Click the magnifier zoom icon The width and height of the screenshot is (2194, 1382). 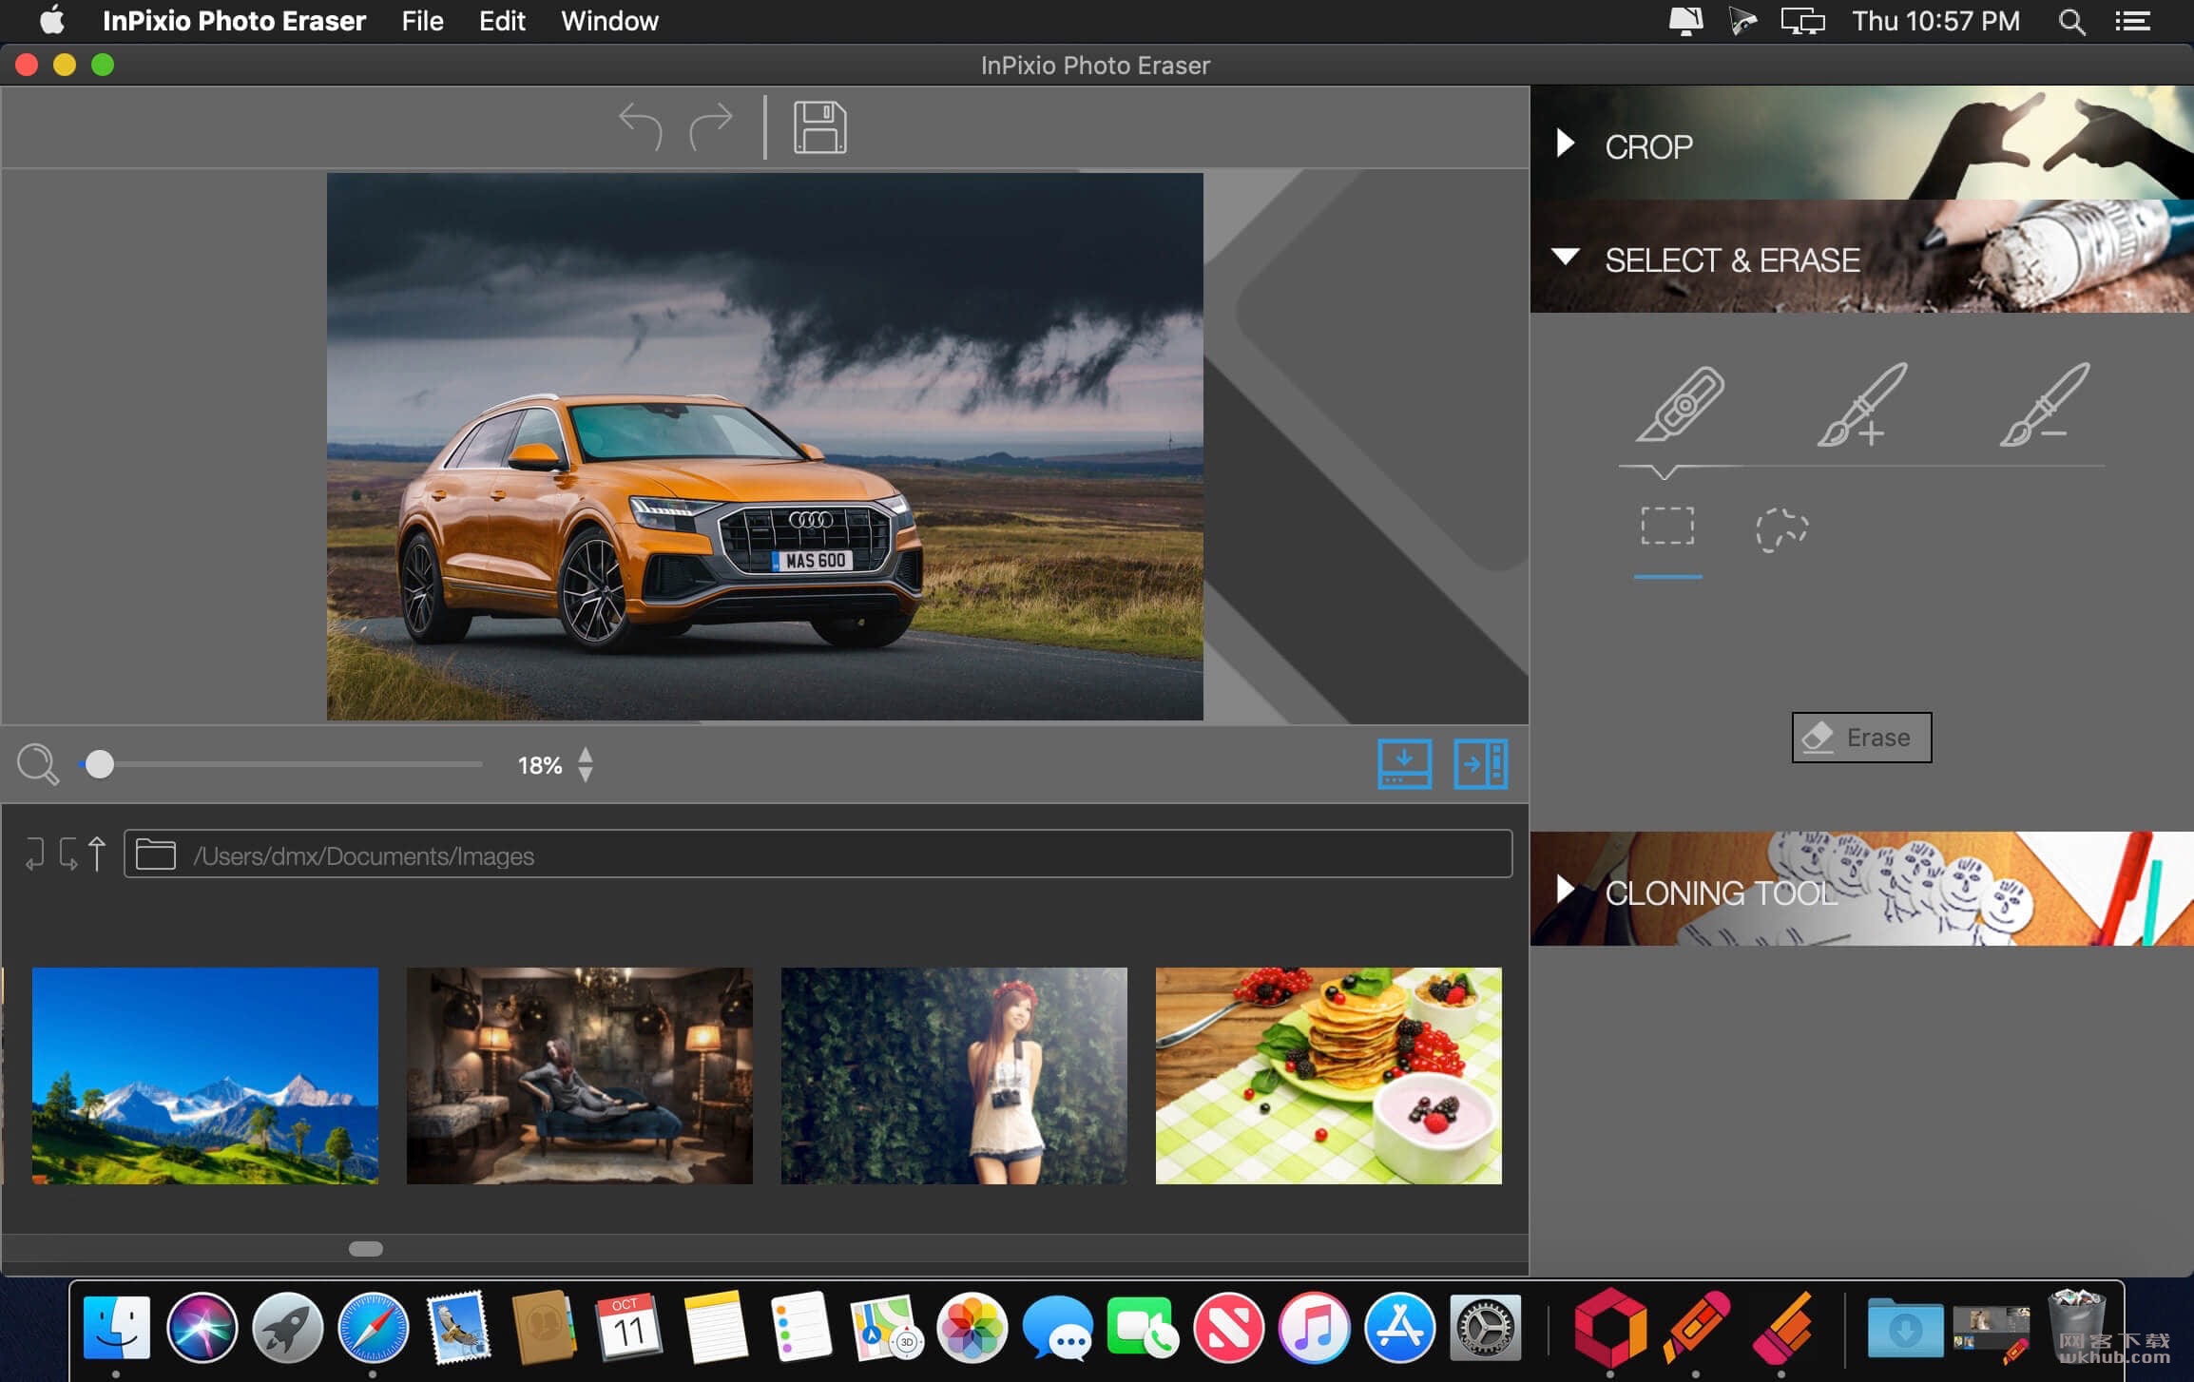pos(38,764)
